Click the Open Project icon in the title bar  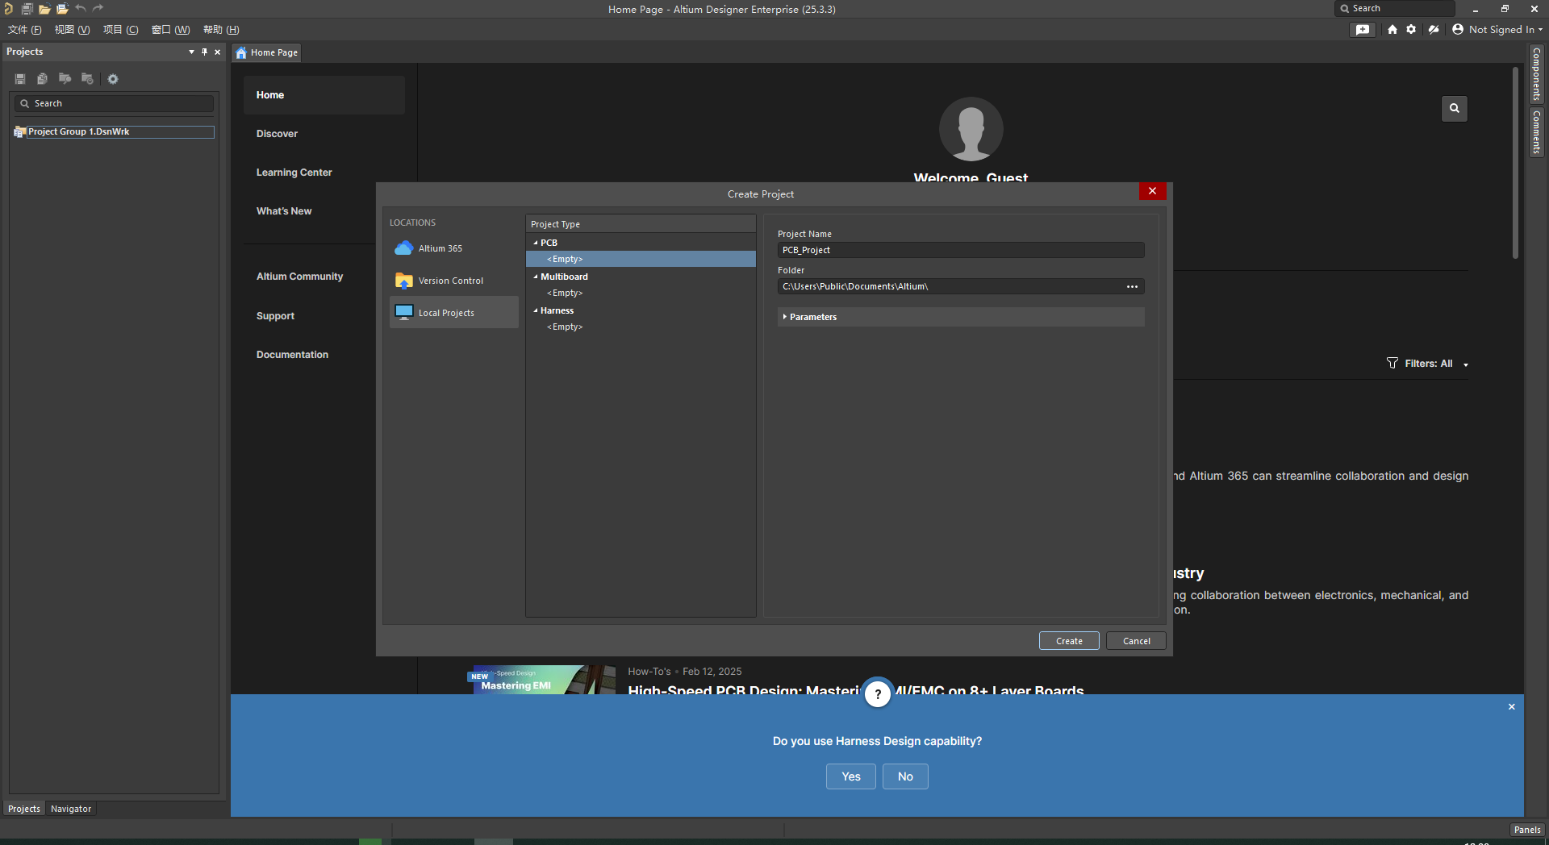coord(62,9)
